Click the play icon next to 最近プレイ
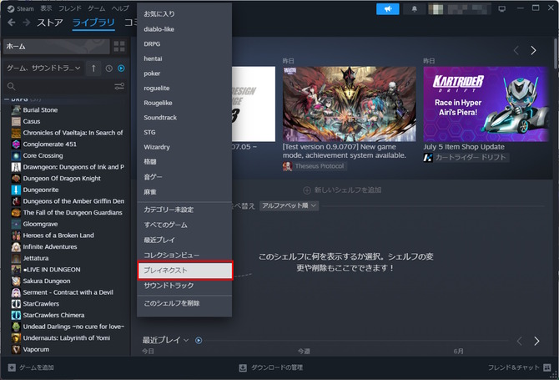The image size is (559, 380). coord(199,340)
